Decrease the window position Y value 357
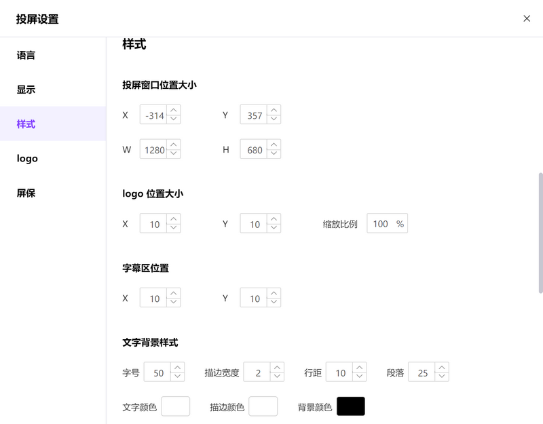This screenshot has height=424, width=543. [x=274, y=119]
